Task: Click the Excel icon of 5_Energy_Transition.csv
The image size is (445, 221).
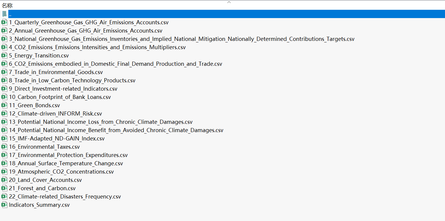Action: pyautogui.click(x=4, y=55)
